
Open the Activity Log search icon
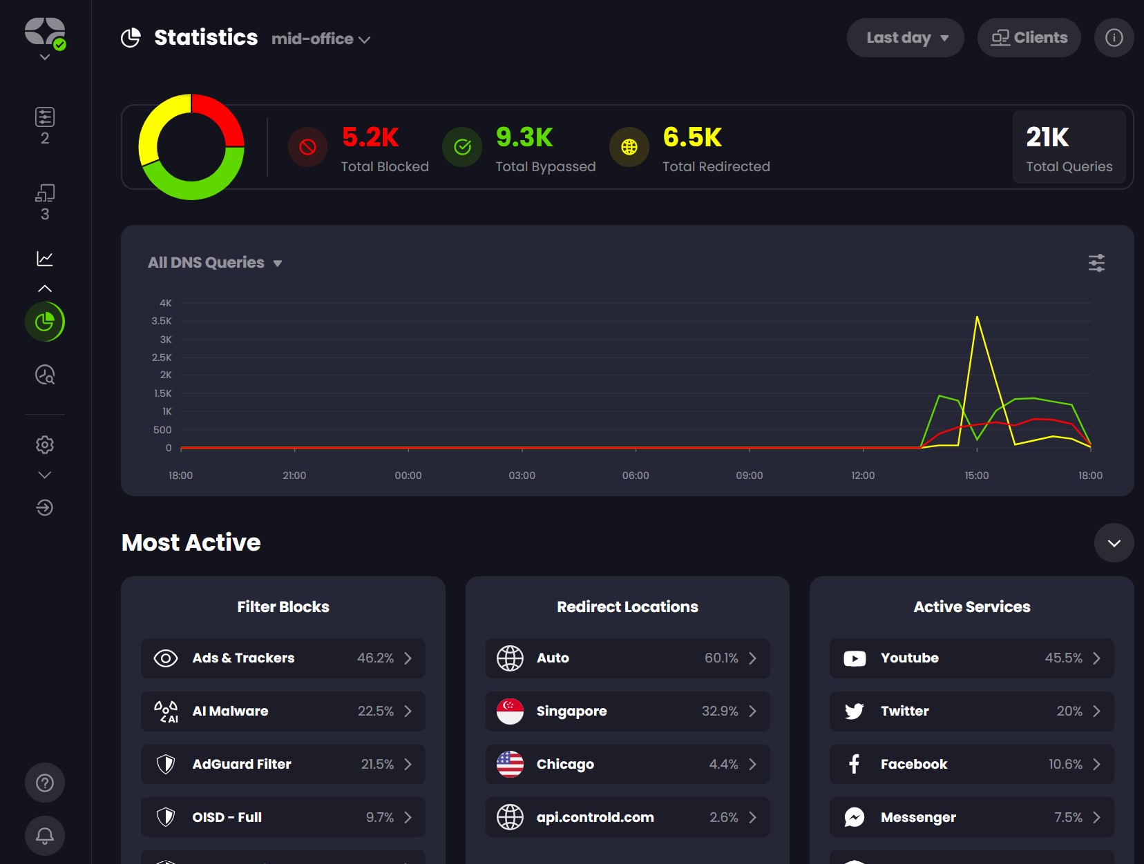point(45,375)
